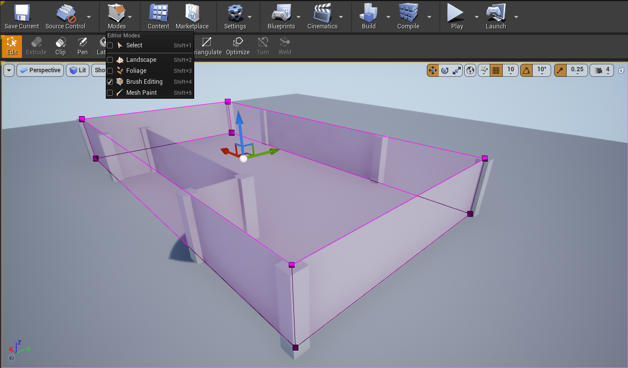
Task: Toggle rotation angle snapping
Action: 526,70
